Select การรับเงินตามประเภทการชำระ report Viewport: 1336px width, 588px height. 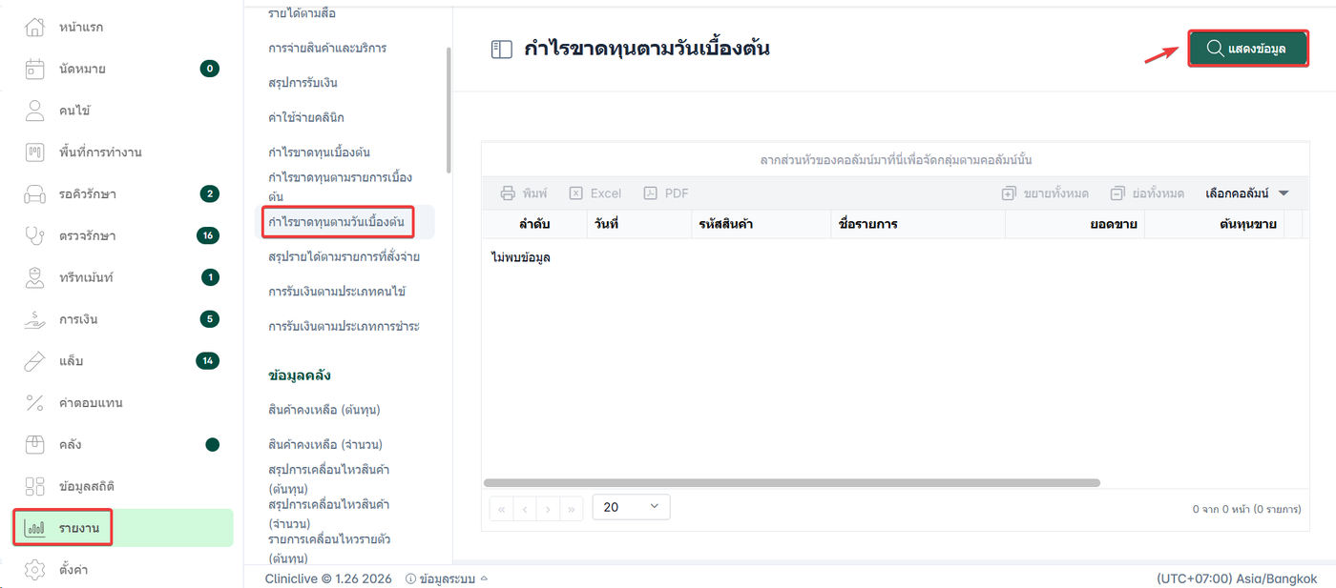(x=344, y=326)
